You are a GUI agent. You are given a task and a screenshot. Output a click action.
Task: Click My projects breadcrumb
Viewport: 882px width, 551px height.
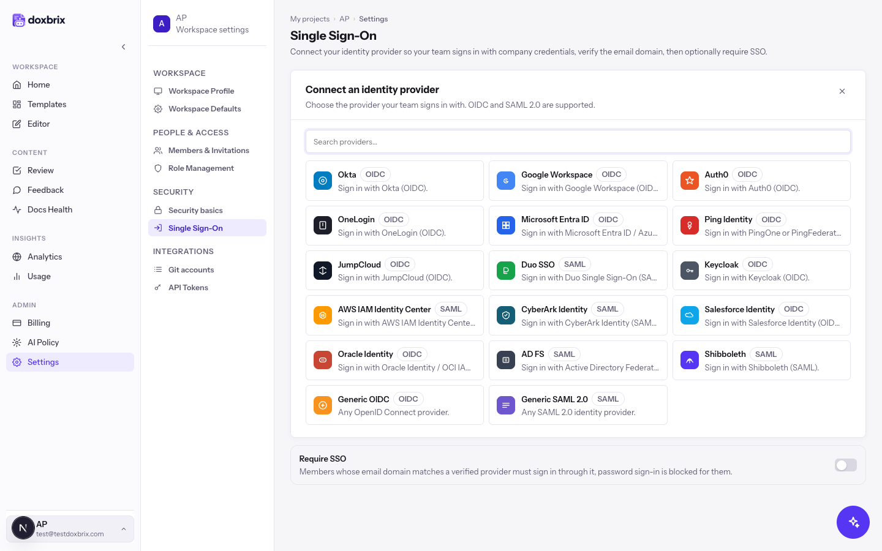pyautogui.click(x=310, y=19)
